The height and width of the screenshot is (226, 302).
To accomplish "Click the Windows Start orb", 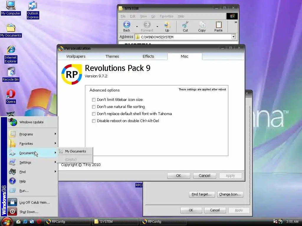I will [7, 222].
